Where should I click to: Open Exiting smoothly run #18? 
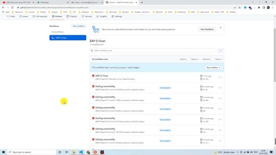pos(105,129)
